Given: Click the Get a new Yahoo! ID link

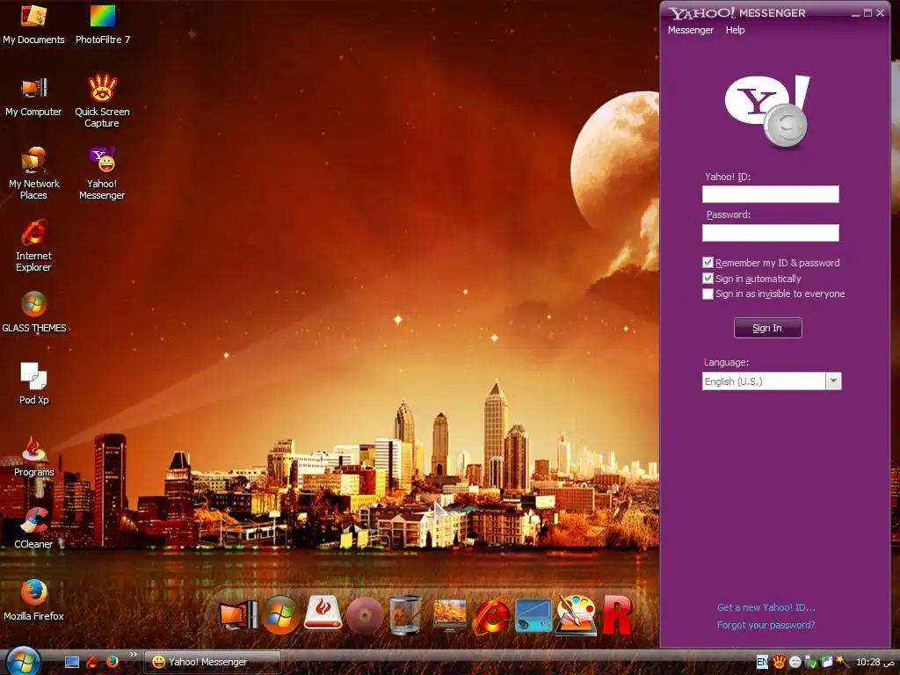Looking at the screenshot, I should coord(766,607).
